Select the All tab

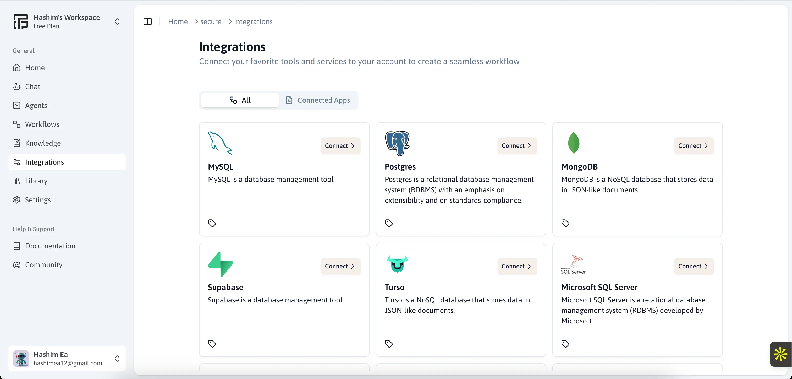tap(240, 100)
